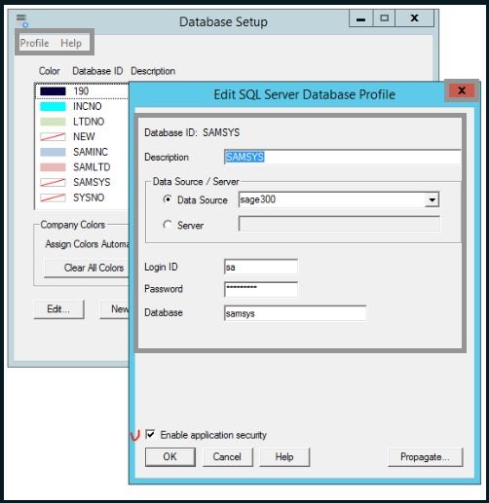Select database ID SAMLTD in the list
The image size is (489, 503).
point(92,167)
